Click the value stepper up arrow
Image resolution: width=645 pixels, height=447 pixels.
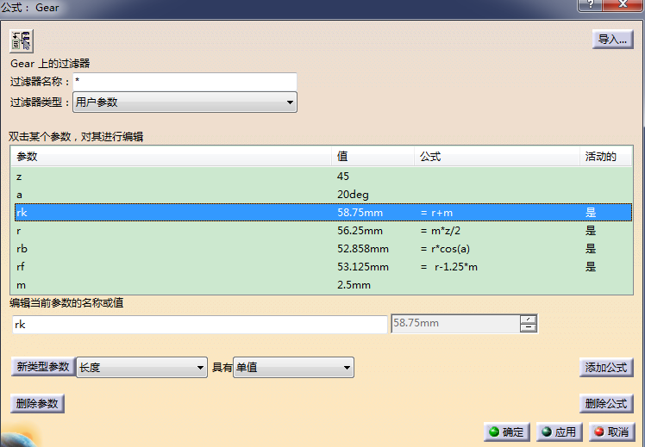click(x=529, y=319)
